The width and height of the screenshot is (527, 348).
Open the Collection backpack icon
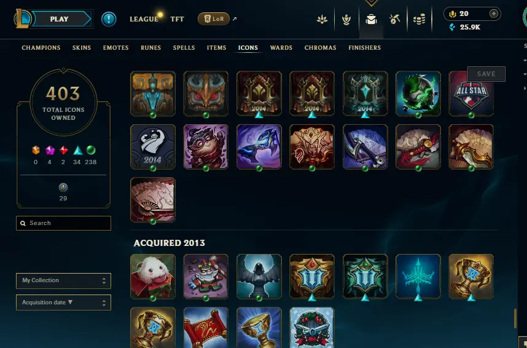pyautogui.click(x=371, y=19)
